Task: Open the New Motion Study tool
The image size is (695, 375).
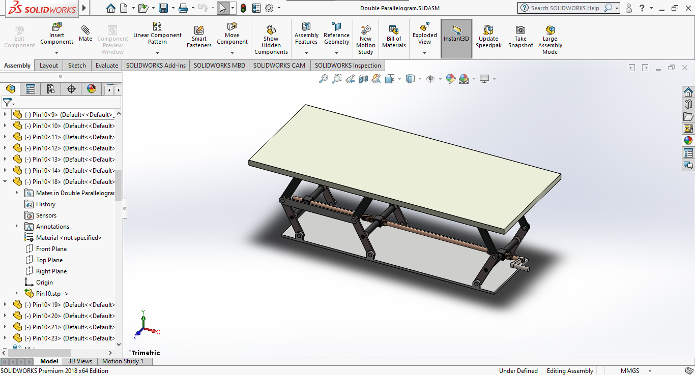Action: click(x=365, y=40)
